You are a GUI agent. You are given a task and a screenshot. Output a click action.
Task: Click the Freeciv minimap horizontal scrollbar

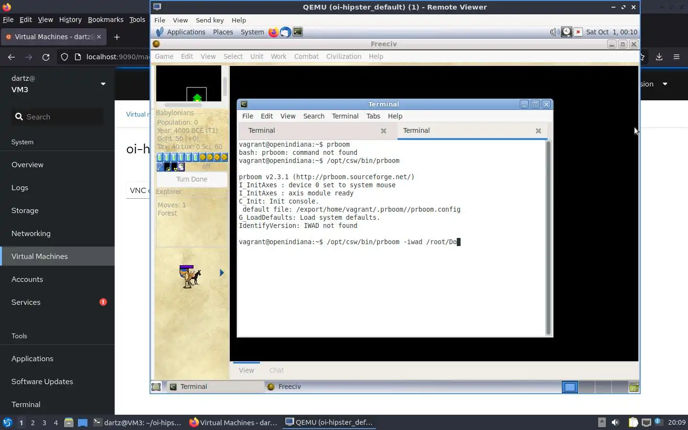[183, 105]
